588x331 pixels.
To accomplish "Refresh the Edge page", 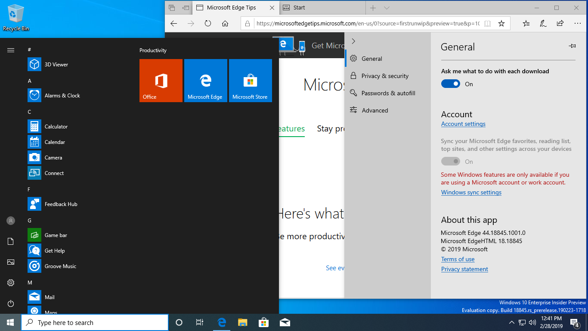I will 208,24.
